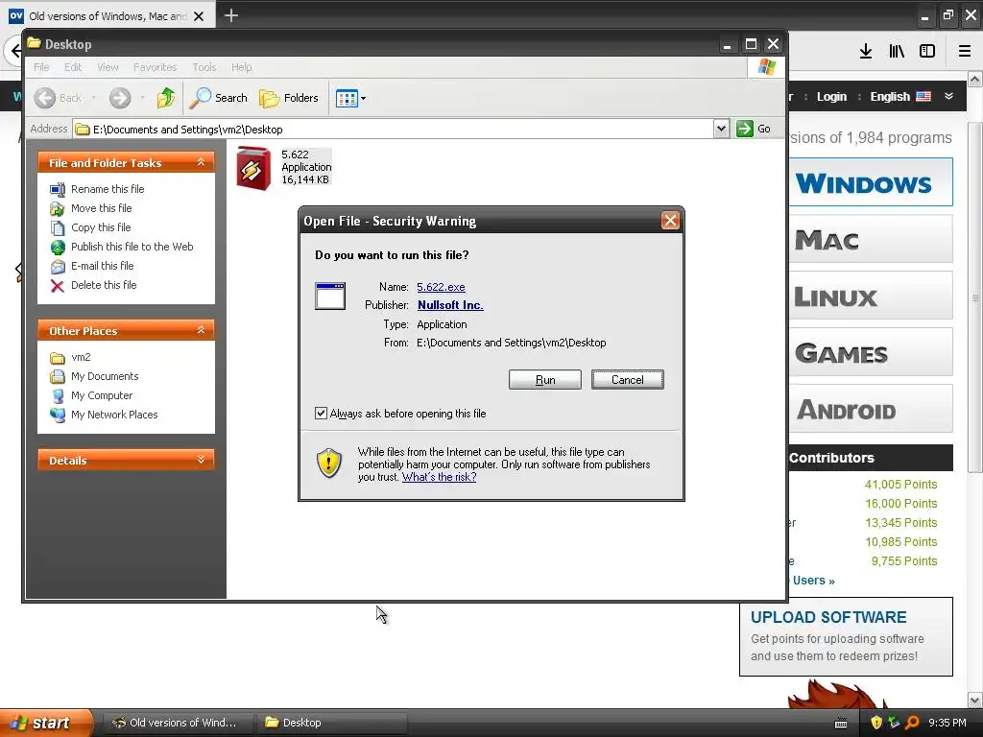Click the Search toolbar button
The height and width of the screenshot is (737, 983).
tap(218, 98)
